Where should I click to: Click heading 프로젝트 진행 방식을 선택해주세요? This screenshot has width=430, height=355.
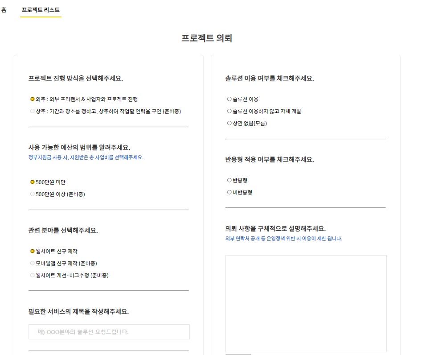pyautogui.click(x=76, y=78)
